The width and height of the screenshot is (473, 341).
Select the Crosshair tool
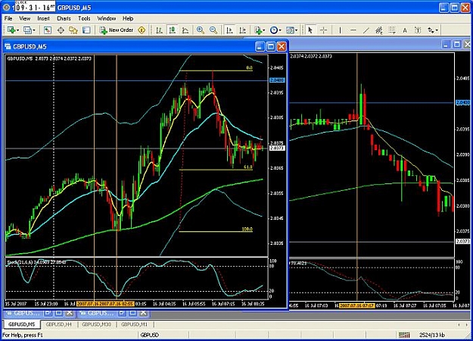(323, 30)
